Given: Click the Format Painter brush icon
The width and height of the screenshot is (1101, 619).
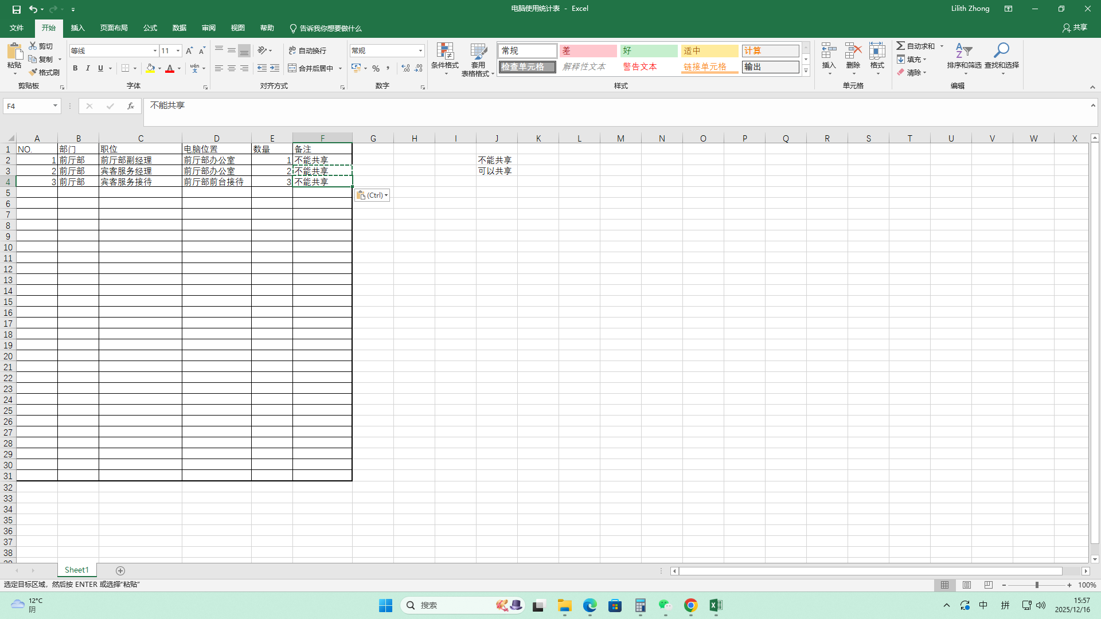Looking at the screenshot, I should (x=33, y=73).
